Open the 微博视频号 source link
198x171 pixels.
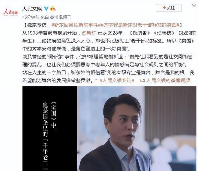click(61, 17)
